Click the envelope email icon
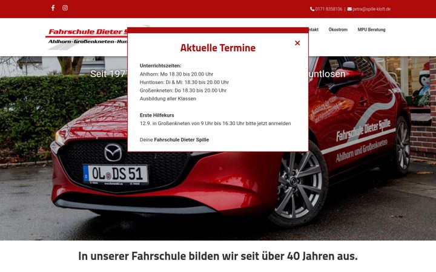Viewport: 436px width, 272px height. 349,9
